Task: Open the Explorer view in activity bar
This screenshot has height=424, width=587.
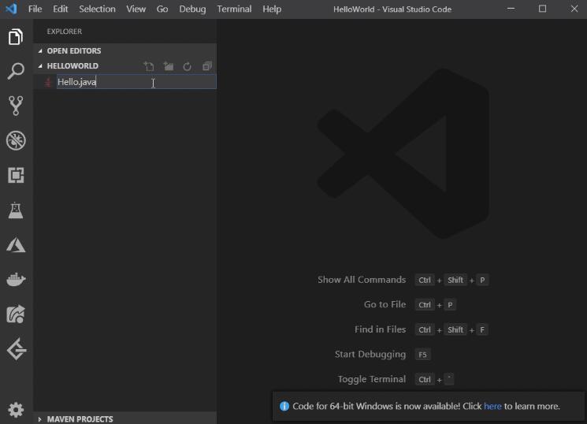Action: (x=16, y=36)
